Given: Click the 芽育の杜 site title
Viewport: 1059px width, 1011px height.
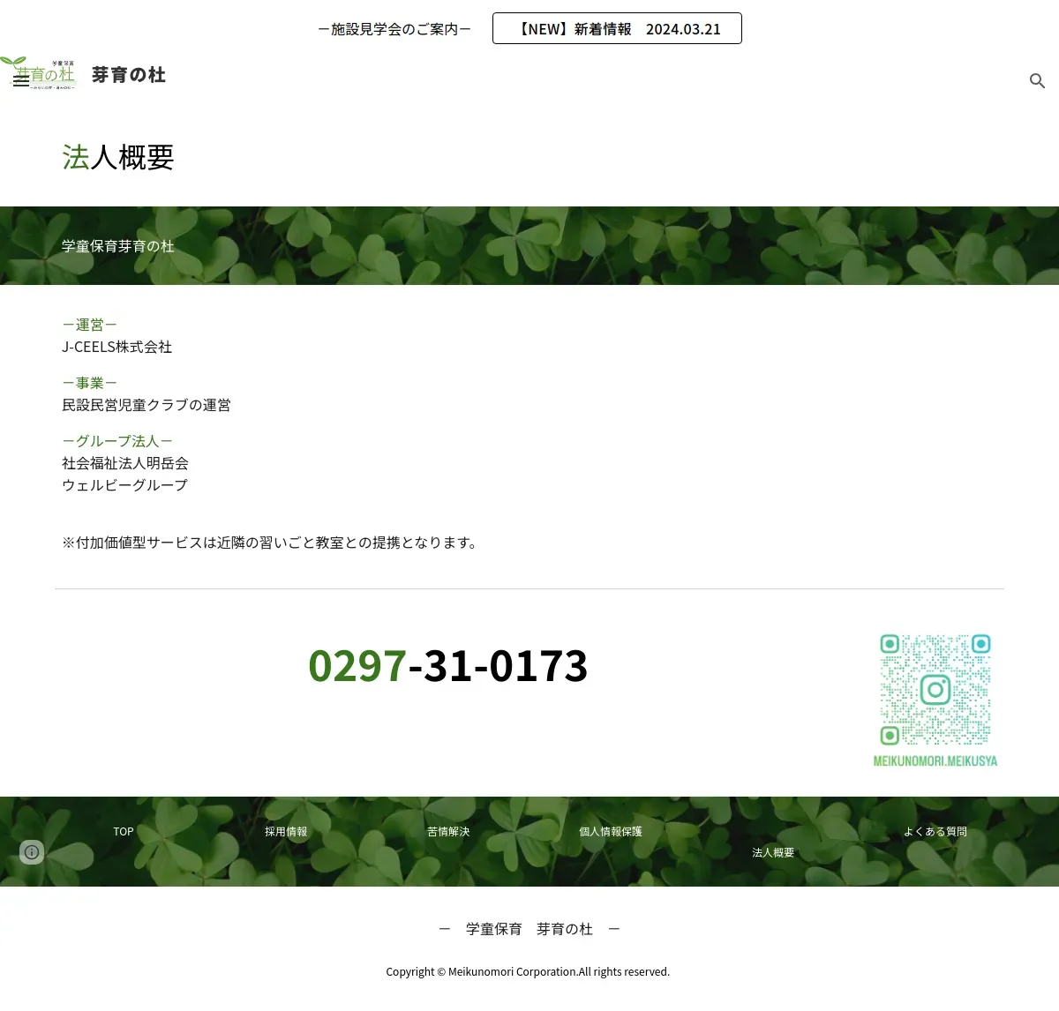Looking at the screenshot, I should pos(129,75).
